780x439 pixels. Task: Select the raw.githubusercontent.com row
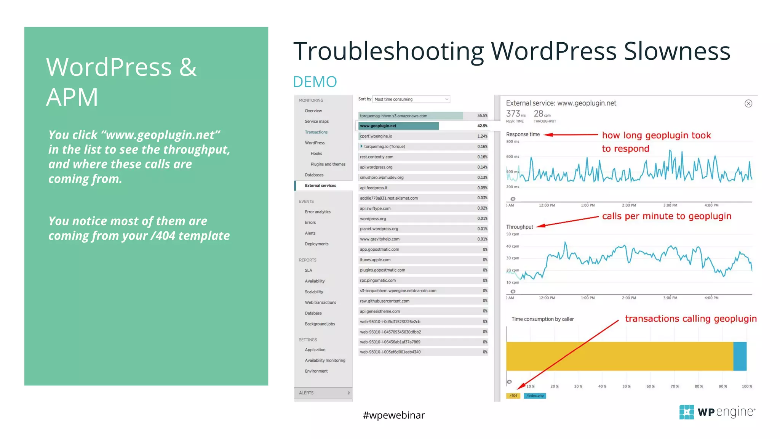(423, 301)
